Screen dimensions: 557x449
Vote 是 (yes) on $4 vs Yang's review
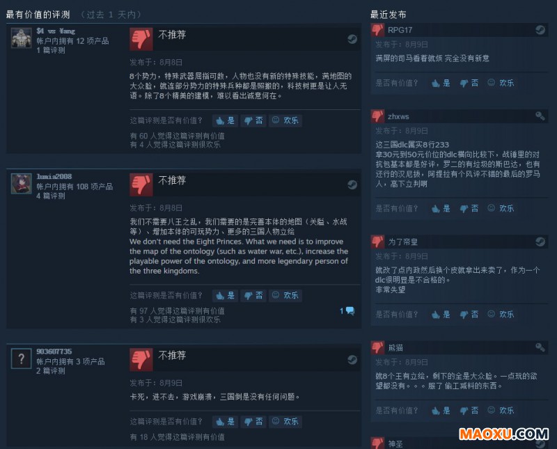pos(226,120)
